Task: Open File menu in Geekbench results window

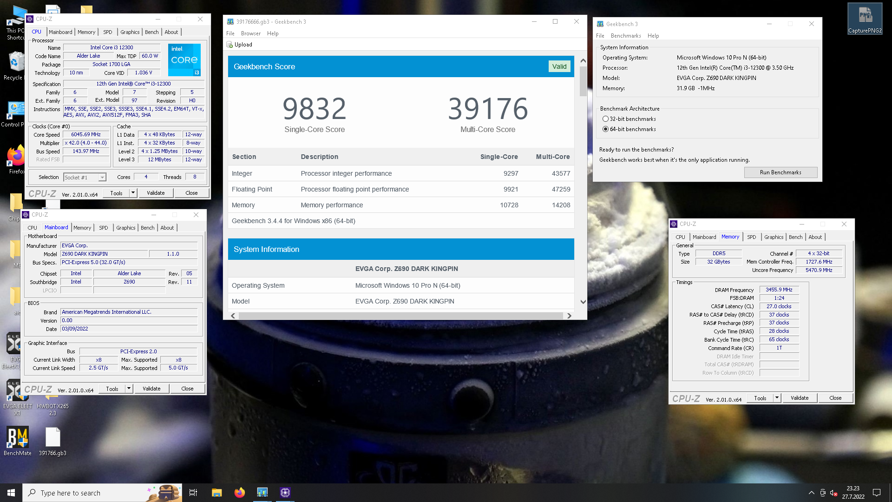Action: 230,33
